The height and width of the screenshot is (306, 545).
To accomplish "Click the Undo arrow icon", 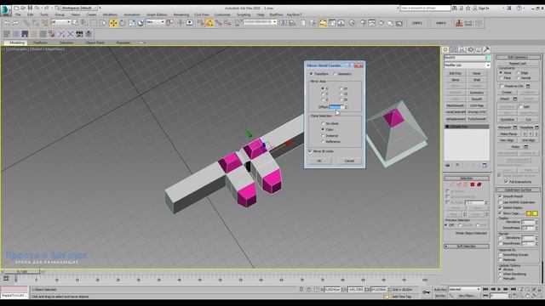I will tap(7, 23).
